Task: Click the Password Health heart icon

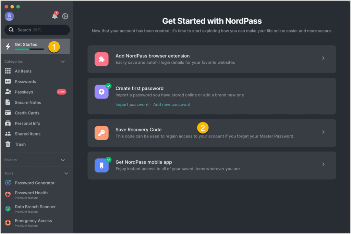Action: tap(8, 195)
